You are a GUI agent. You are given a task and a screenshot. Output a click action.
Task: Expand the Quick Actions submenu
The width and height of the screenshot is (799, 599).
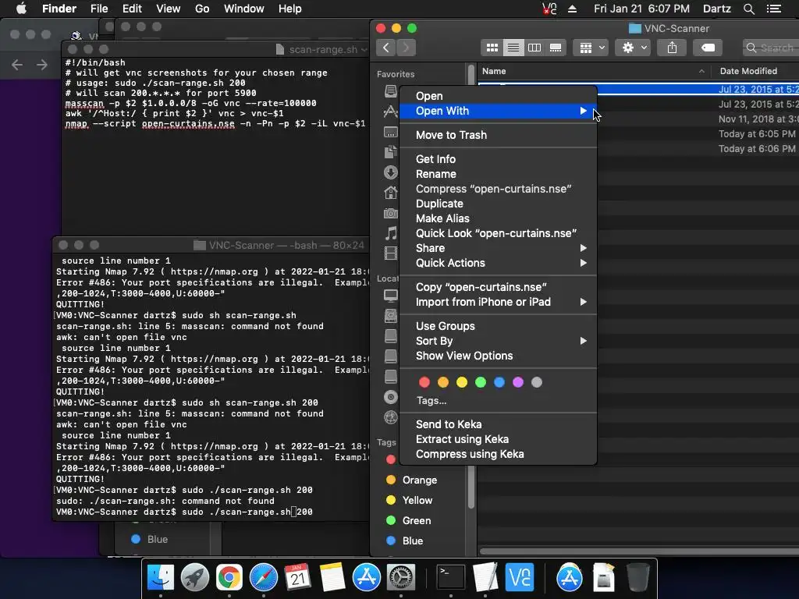(x=498, y=263)
